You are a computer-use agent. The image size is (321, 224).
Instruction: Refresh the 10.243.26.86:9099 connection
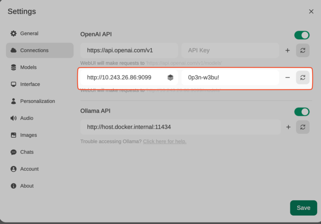tap(303, 77)
